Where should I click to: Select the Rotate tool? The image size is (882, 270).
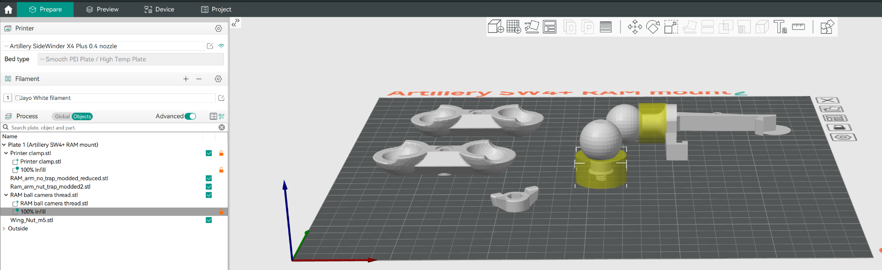point(653,27)
